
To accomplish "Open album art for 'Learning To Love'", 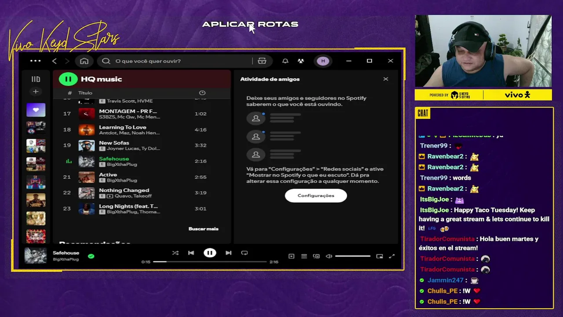I will (x=87, y=129).
